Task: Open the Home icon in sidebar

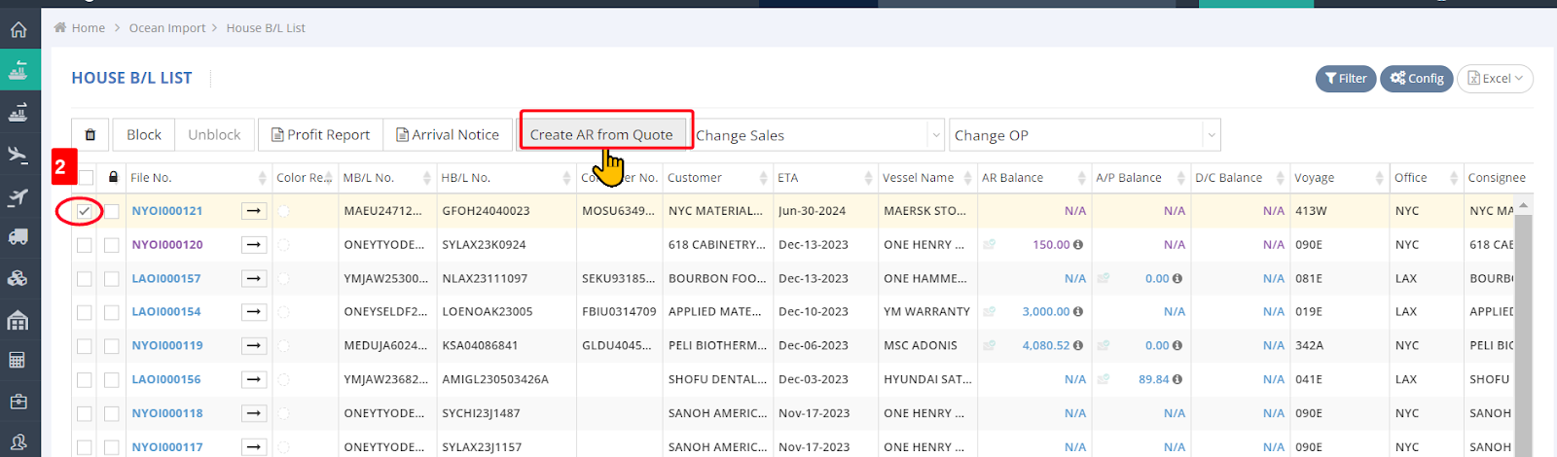Action: pyautogui.click(x=18, y=29)
